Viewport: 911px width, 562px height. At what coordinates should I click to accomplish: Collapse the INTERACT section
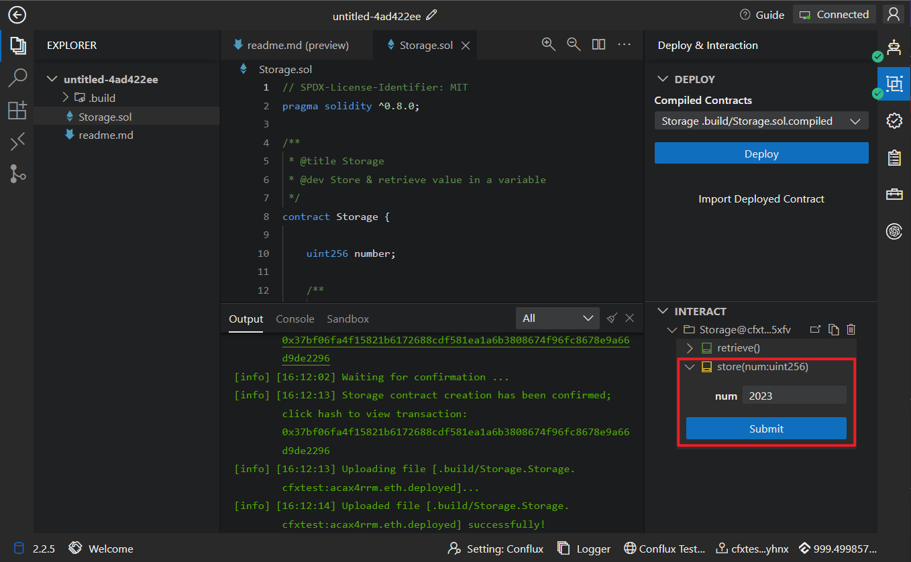pyautogui.click(x=663, y=311)
